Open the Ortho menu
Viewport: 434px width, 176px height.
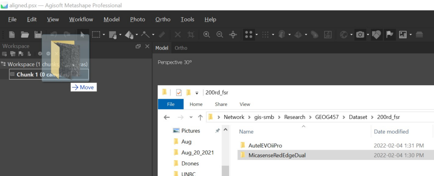coord(163,19)
